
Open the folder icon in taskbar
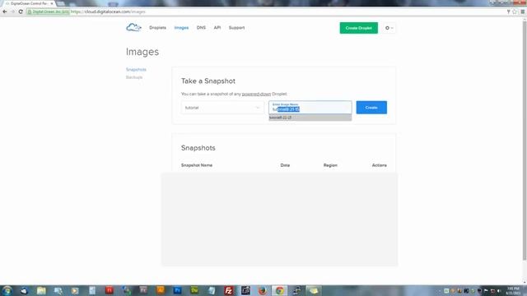(41, 290)
